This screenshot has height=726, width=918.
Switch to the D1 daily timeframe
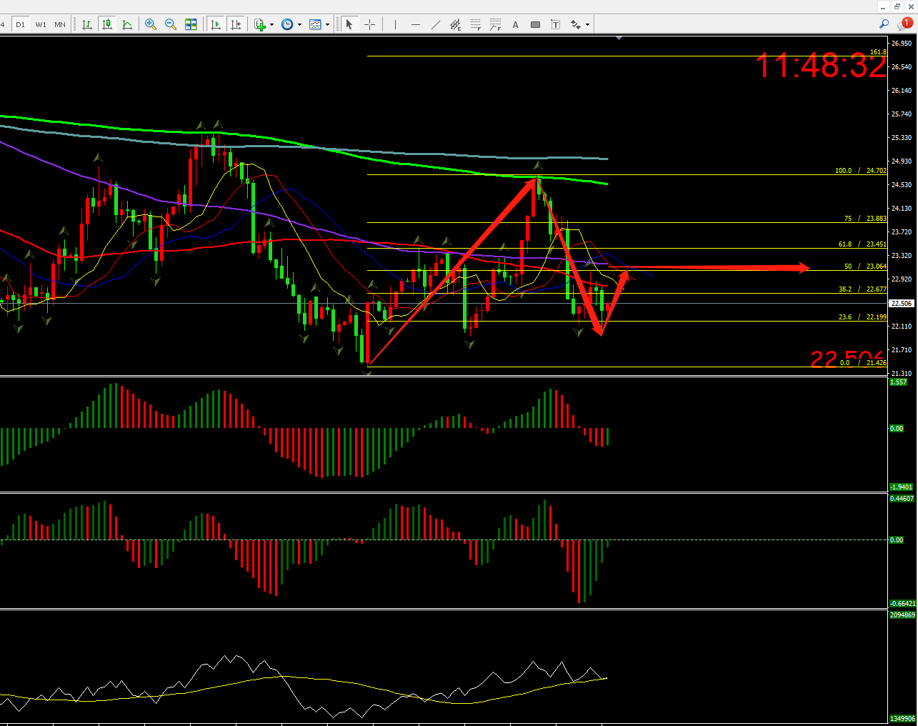click(20, 24)
